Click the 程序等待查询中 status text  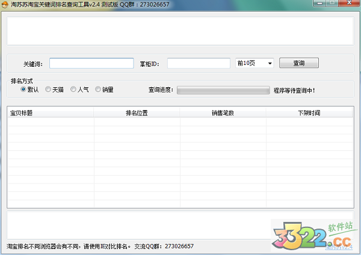tap(294, 90)
